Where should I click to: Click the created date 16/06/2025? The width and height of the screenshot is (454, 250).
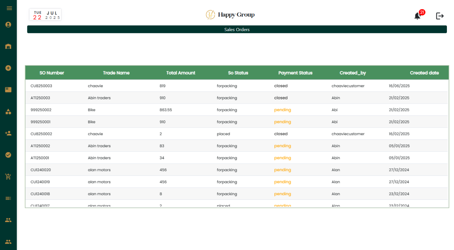(x=399, y=86)
